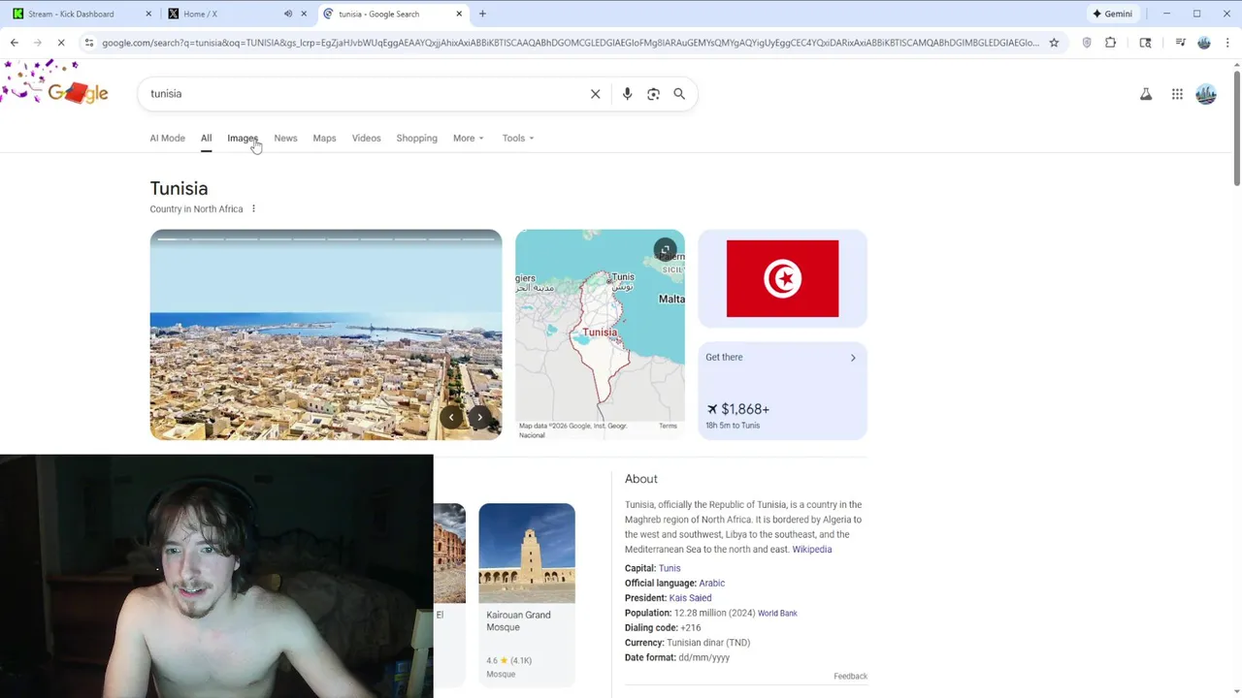The width and height of the screenshot is (1242, 698).
Task: Switch to the Home / X tab
Action: 236,14
